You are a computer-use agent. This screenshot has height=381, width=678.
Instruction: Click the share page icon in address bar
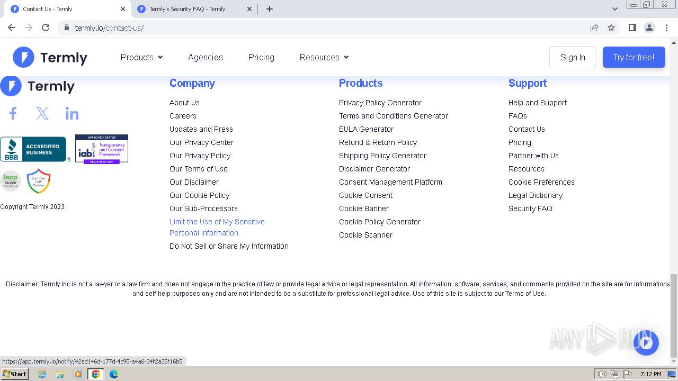point(594,28)
